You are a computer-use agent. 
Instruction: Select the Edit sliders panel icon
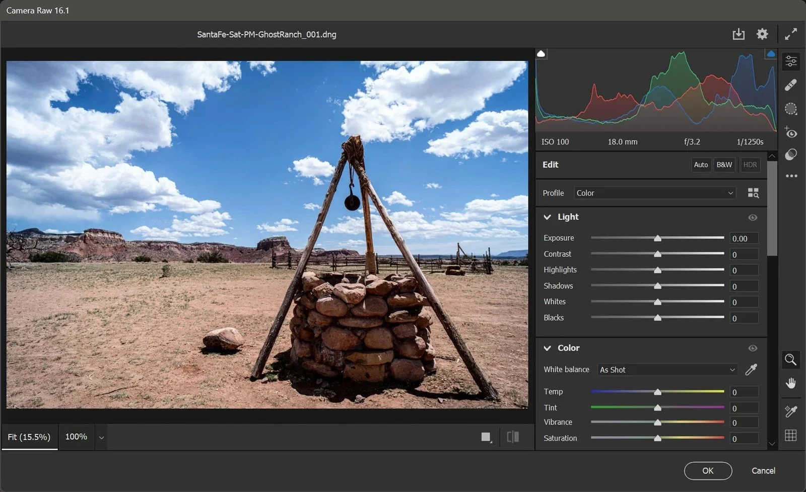coord(791,61)
